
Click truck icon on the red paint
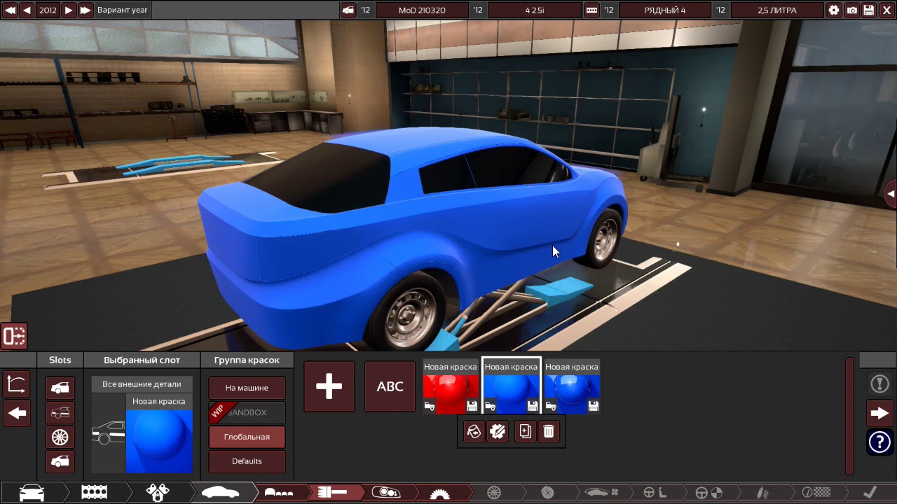pyautogui.click(x=430, y=406)
